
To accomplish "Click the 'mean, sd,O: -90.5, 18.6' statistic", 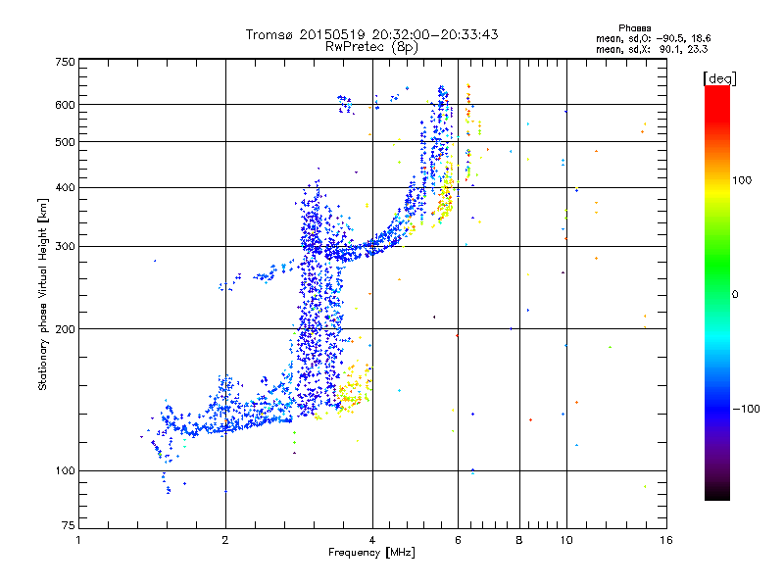I will [653, 38].
